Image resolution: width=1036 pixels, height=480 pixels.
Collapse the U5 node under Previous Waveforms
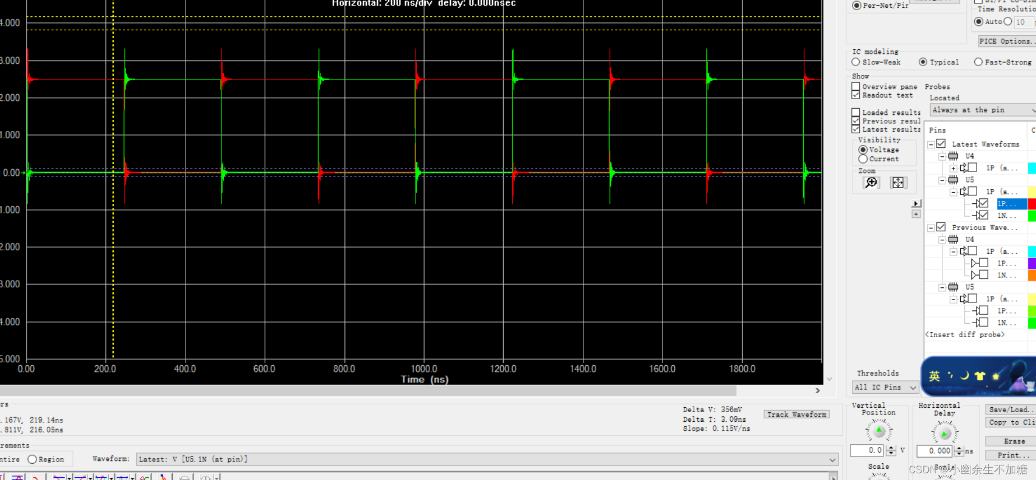point(942,287)
